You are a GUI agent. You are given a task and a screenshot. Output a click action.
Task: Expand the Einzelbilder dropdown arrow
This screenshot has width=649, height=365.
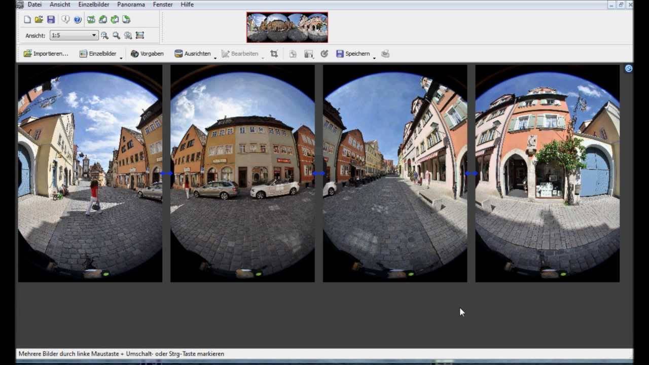121,58
